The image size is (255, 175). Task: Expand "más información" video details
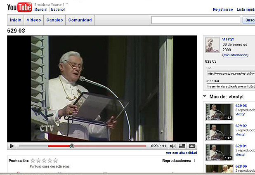[x=235, y=55]
